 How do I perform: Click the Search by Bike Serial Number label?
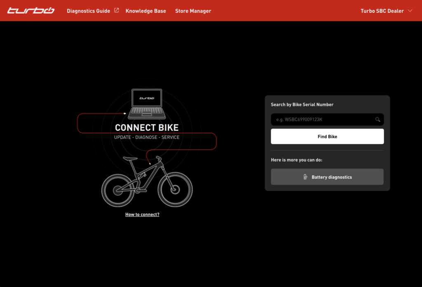(302, 105)
